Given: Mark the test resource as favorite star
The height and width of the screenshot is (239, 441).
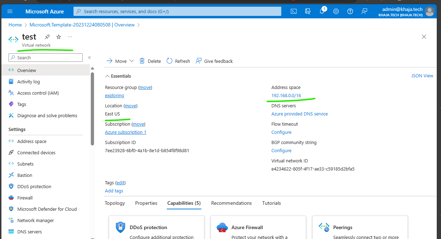Looking at the screenshot, I should pyautogui.click(x=59, y=37).
